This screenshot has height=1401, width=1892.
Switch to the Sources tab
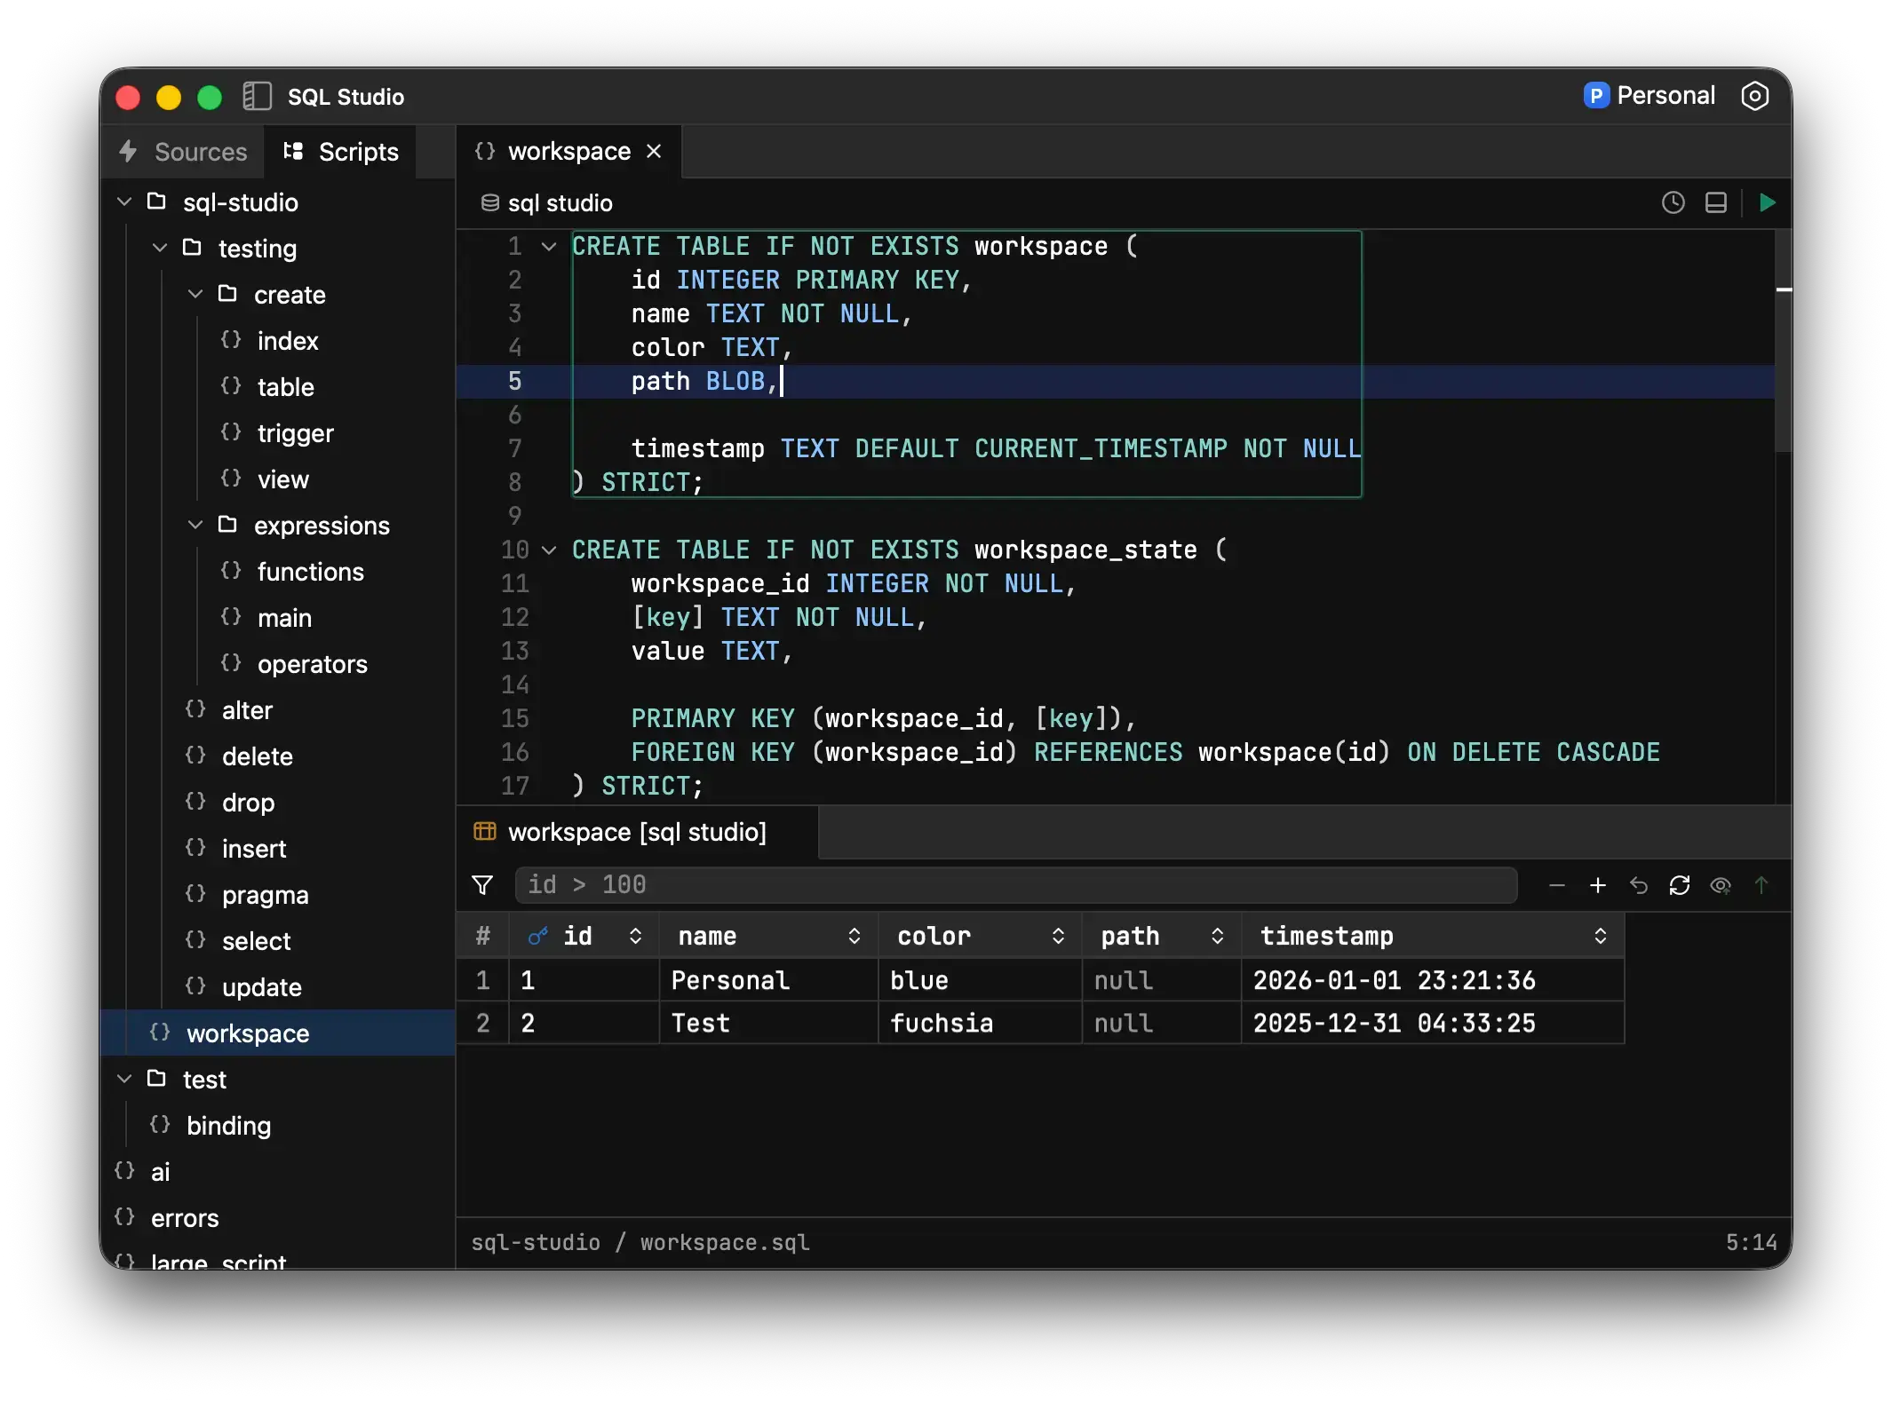point(184,152)
